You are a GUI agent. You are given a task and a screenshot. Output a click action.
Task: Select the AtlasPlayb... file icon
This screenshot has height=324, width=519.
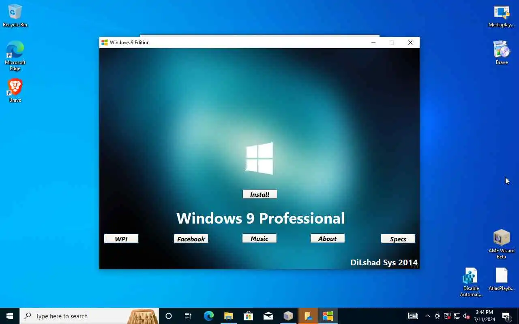(x=502, y=279)
